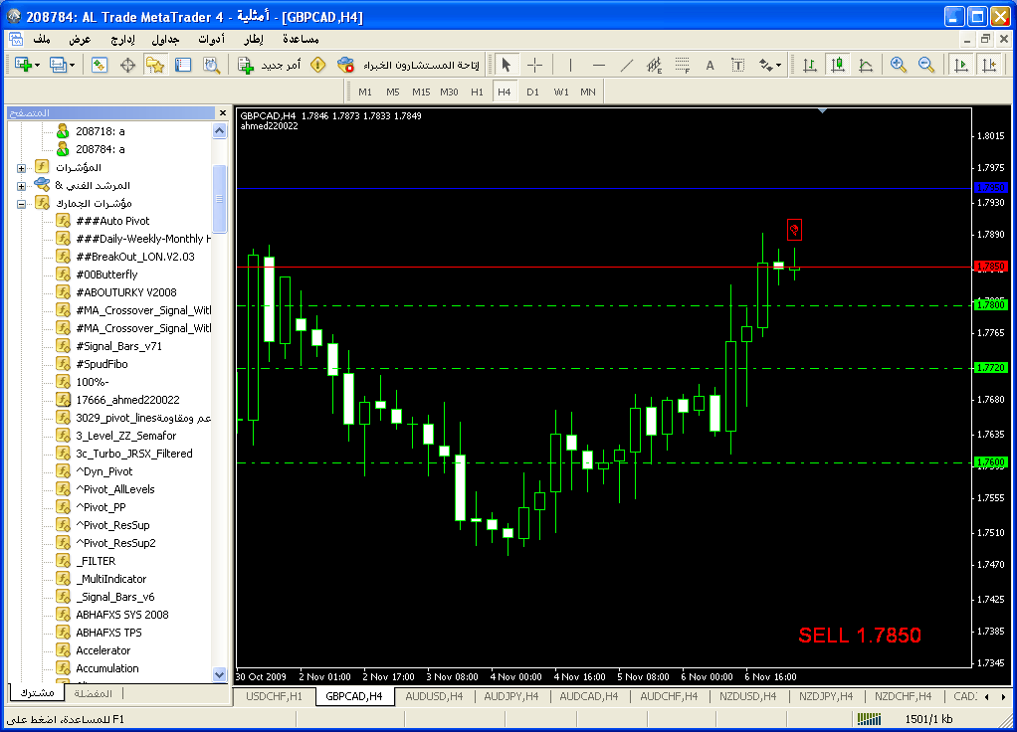Expand the المؤشرات tree node
Screen dimensions: 1017x732
click(21, 167)
